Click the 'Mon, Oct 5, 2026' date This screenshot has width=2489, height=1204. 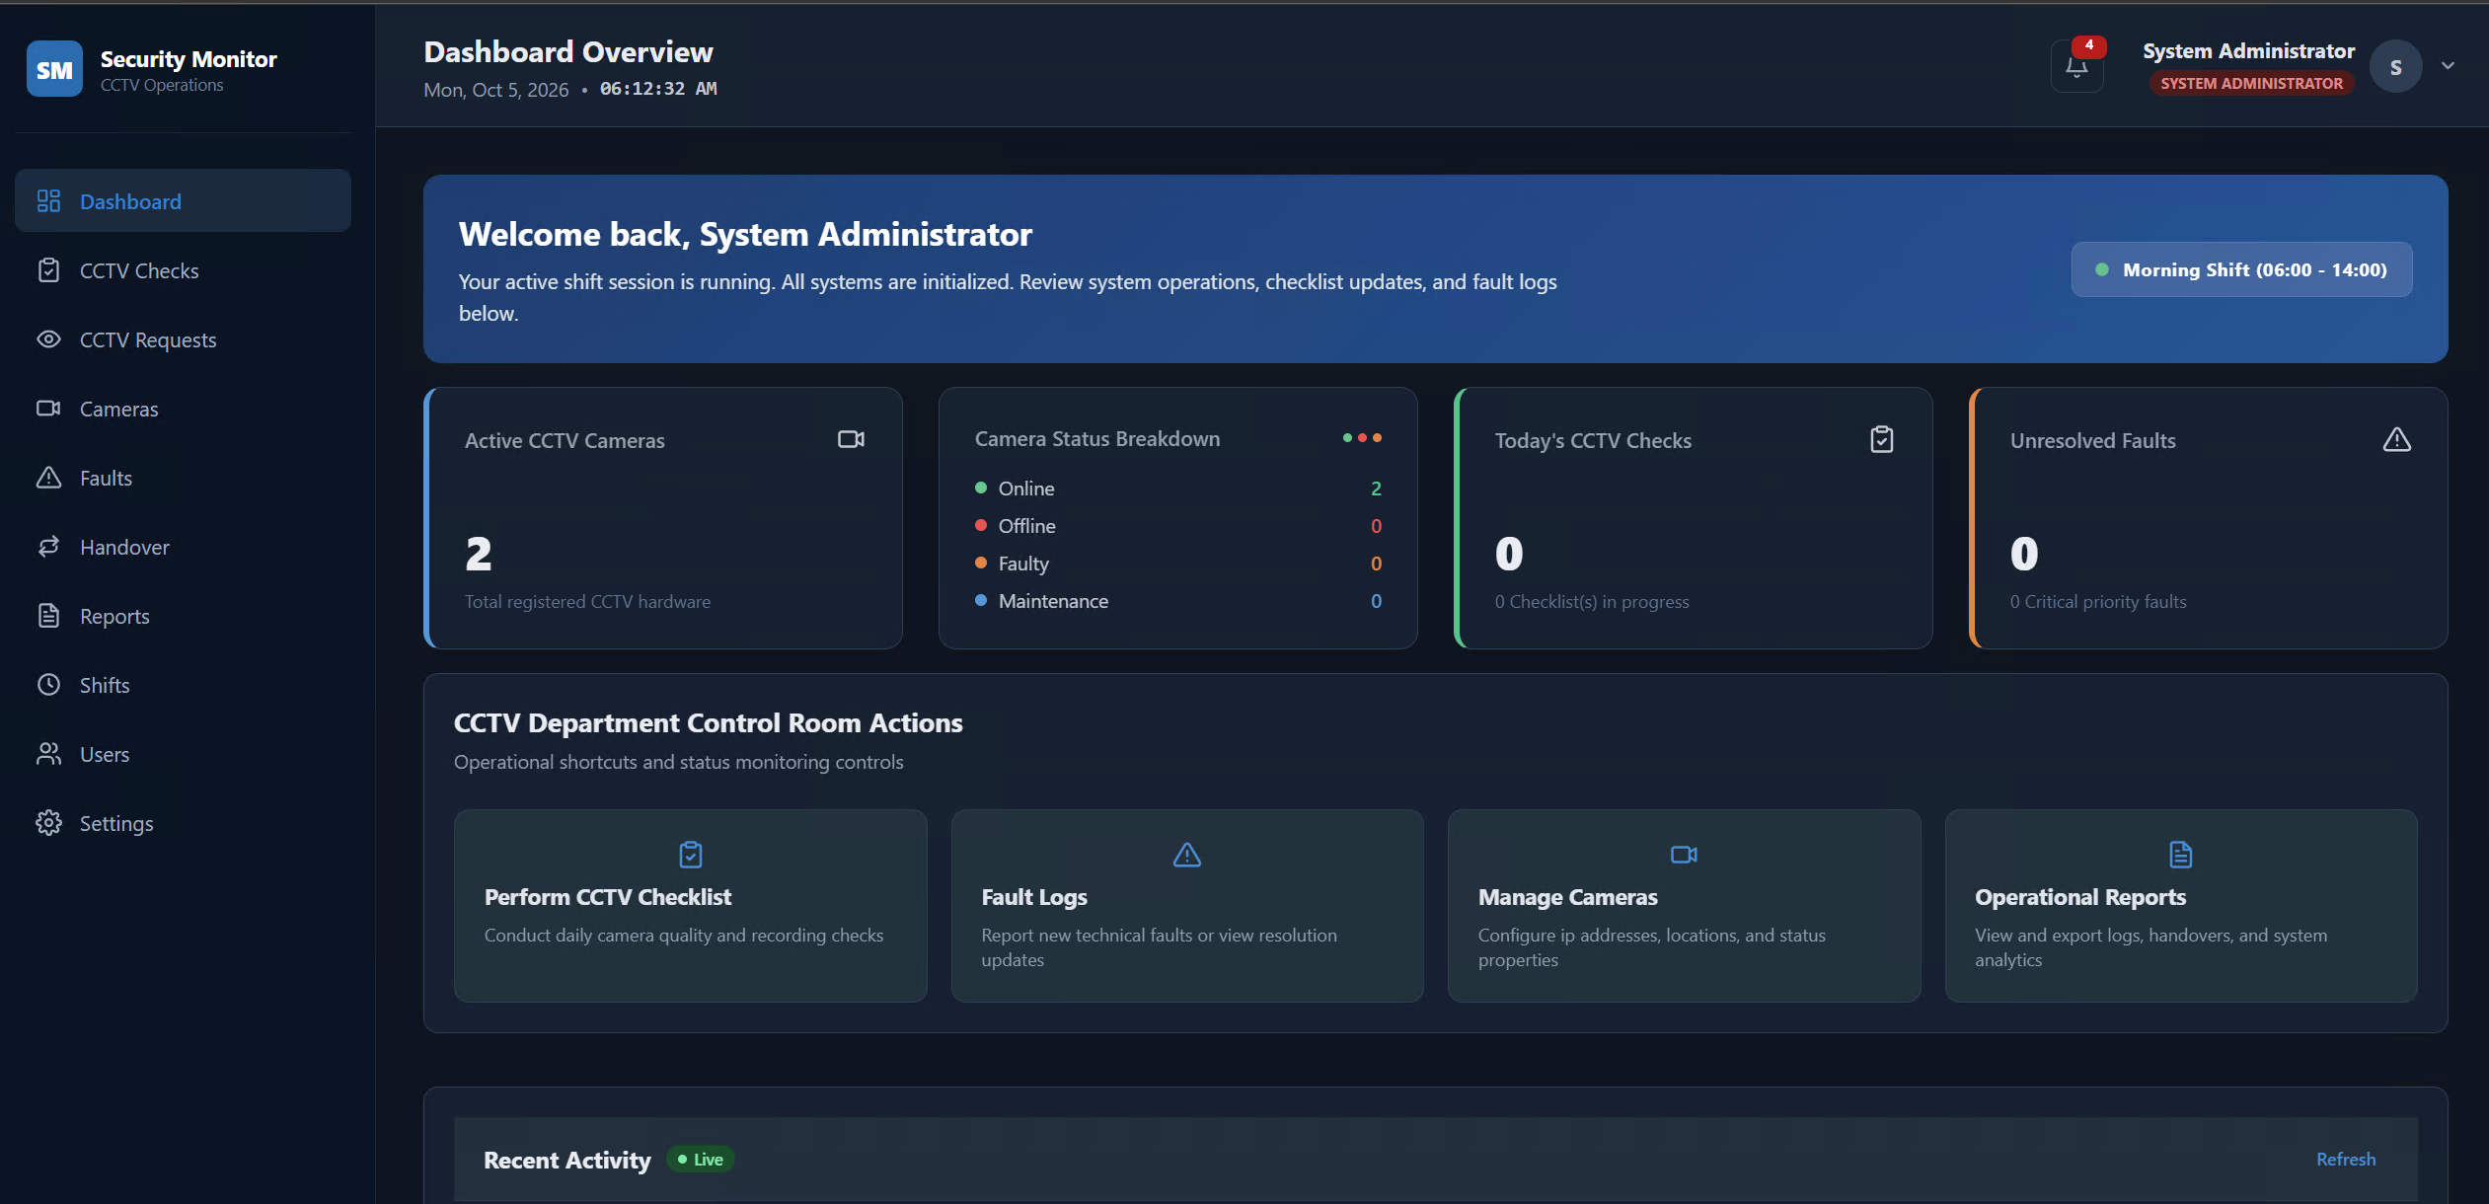click(x=495, y=90)
